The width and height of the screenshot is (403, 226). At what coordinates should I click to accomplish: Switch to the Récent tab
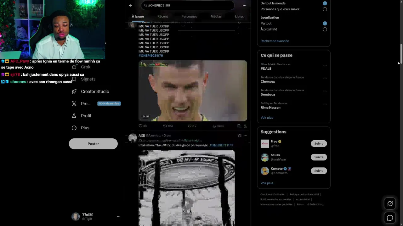tap(163, 16)
